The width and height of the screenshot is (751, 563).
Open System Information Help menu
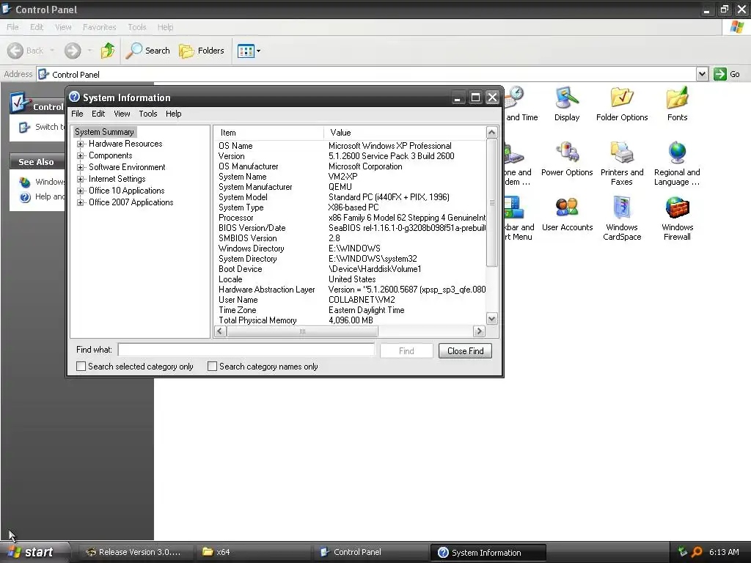(173, 114)
